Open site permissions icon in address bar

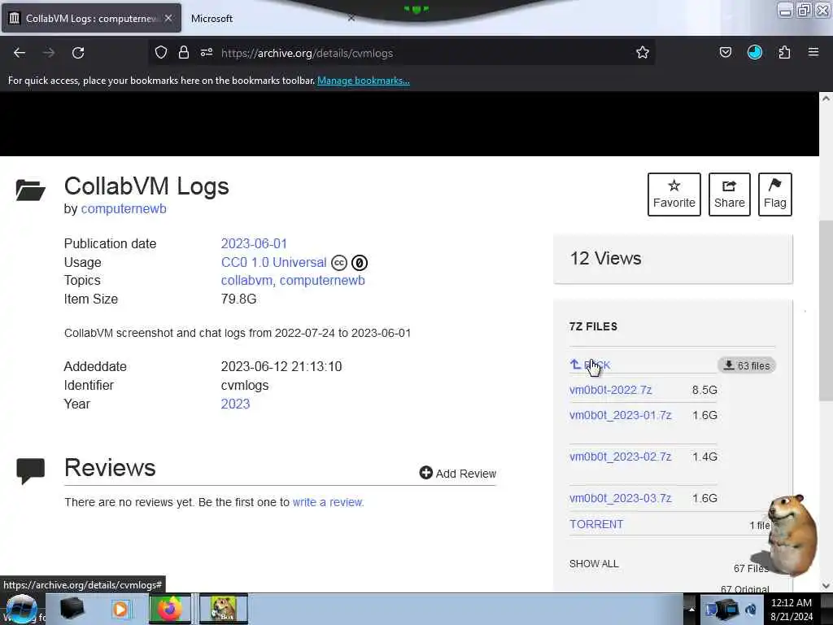tap(207, 52)
